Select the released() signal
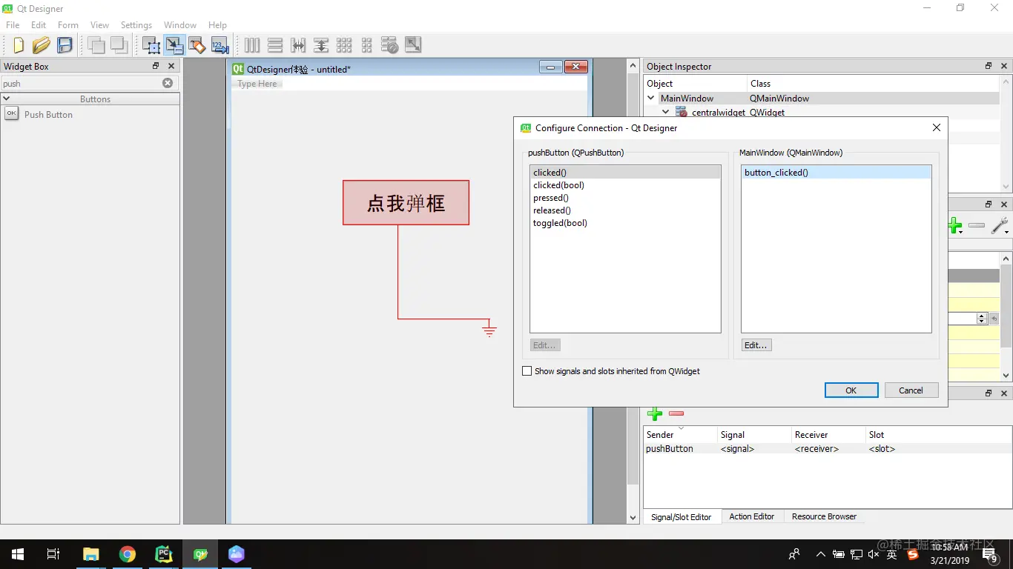Viewport: 1013px width, 569px height. pyautogui.click(x=625, y=210)
